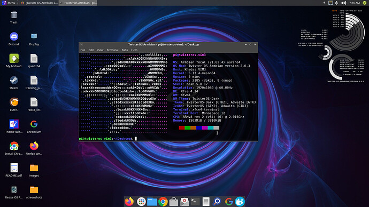Launch Lutris from the desktop
This screenshot has width=369, height=207.
coord(14,102)
